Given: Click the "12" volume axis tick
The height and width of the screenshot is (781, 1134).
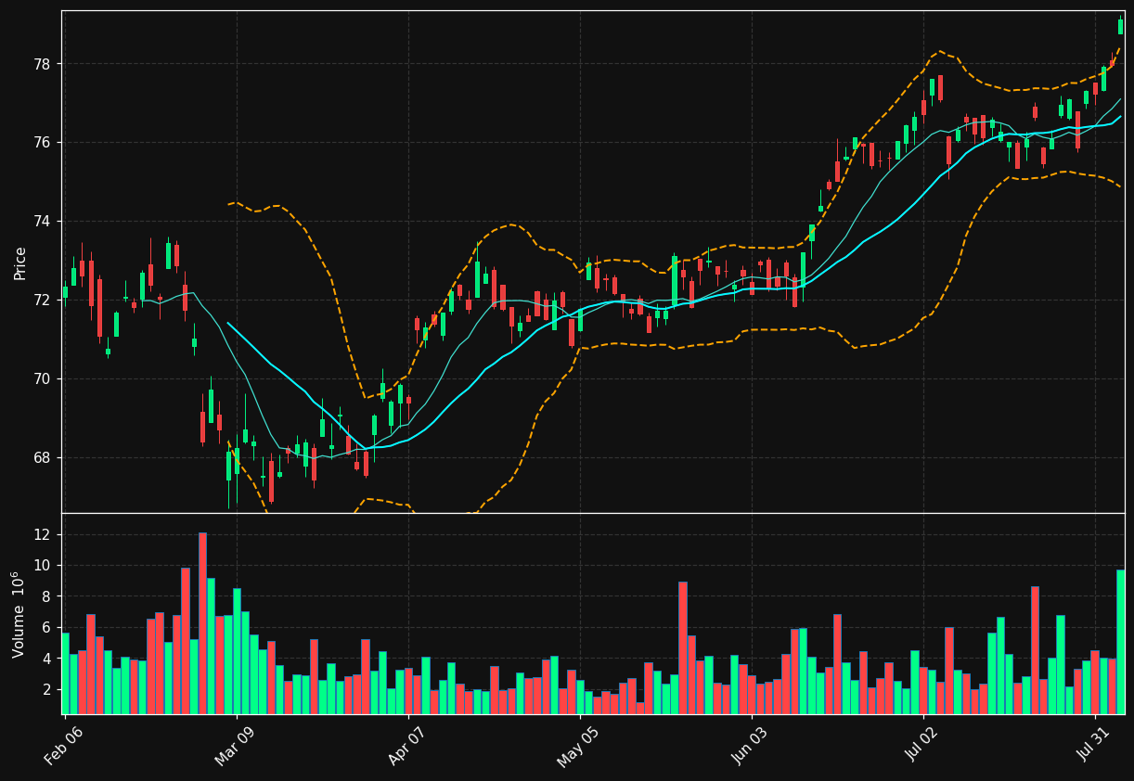Looking at the screenshot, I should (x=45, y=534).
